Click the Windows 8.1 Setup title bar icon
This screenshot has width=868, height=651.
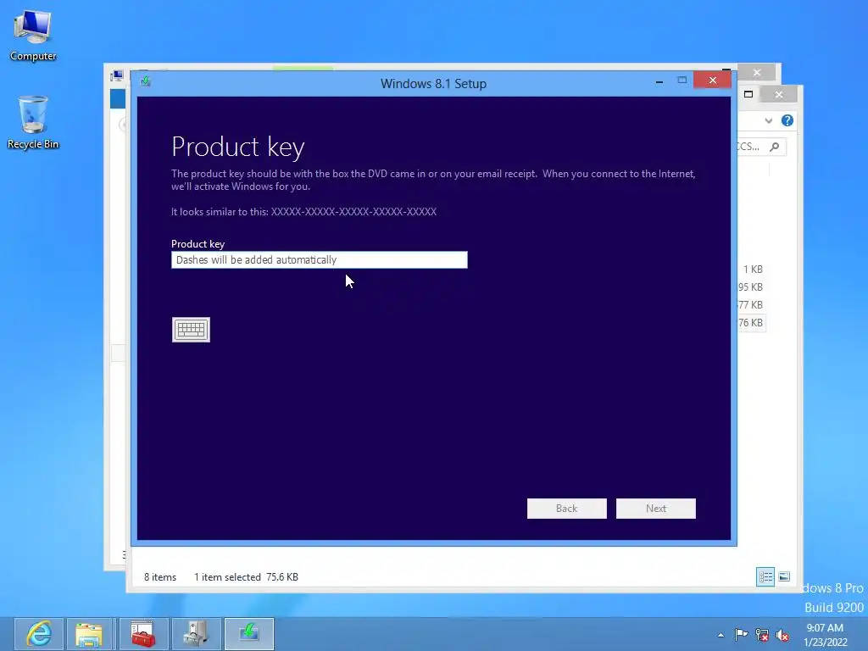click(x=146, y=81)
